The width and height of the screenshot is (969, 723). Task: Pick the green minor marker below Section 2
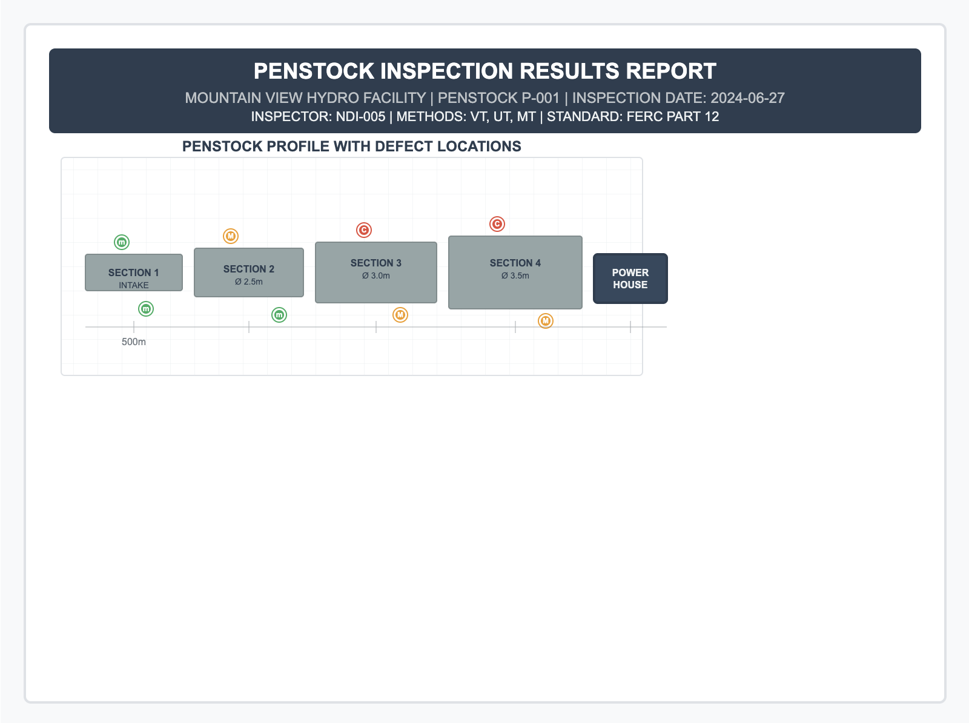click(x=279, y=315)
